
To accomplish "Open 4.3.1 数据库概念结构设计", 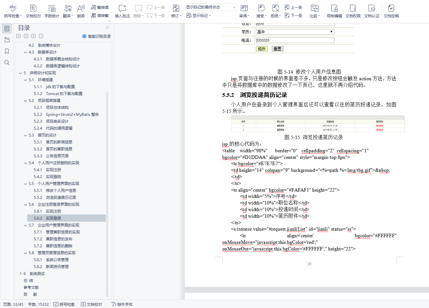I will coord(57,59).
